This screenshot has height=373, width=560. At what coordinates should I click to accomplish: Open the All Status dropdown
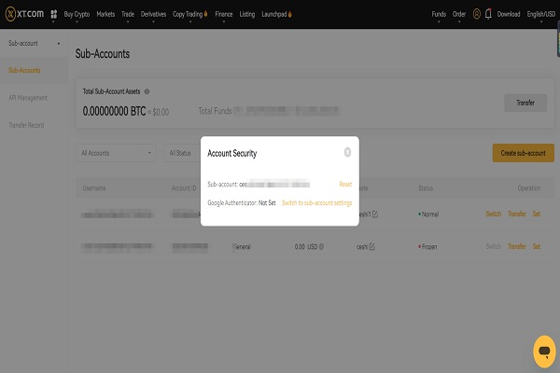coord(182,153)
